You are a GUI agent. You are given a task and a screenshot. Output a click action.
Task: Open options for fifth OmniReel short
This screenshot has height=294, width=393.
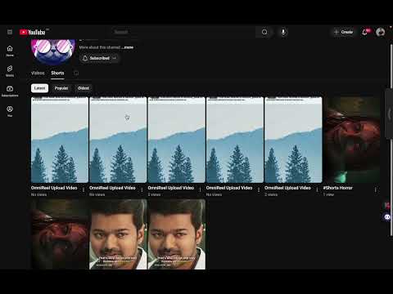pos(317,190)
